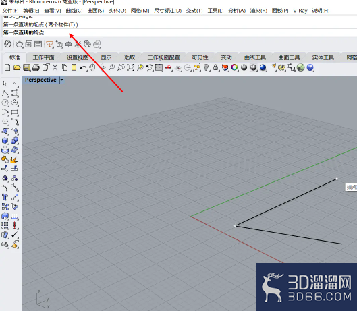Open Options with the gear icon
The height and width of the screenshot is (311, 357).
[282, 67]
